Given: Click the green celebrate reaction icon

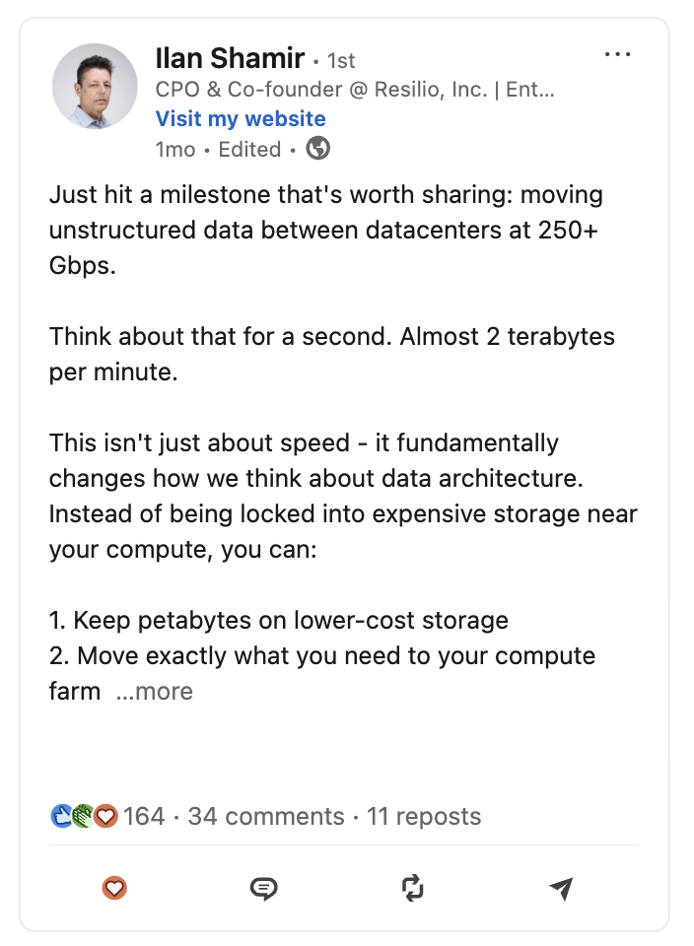Looking at the screenshot, I should pyautogui.click(x=83, y=816).
